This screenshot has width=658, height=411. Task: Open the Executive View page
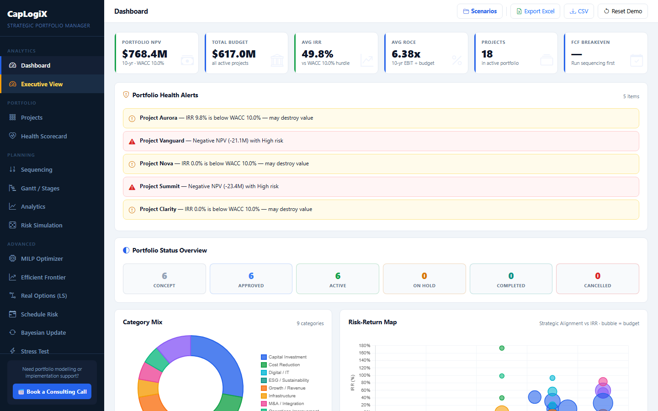[52, 84]
